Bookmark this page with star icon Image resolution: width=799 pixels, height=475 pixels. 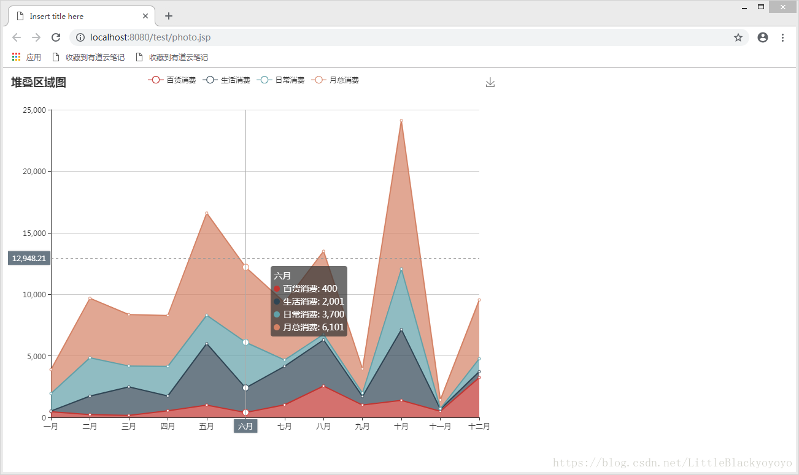738,37
